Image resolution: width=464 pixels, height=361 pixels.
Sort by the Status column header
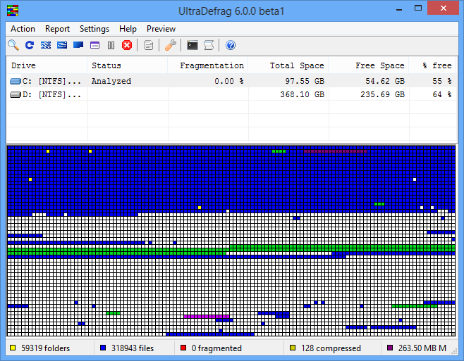pos(128,65)
